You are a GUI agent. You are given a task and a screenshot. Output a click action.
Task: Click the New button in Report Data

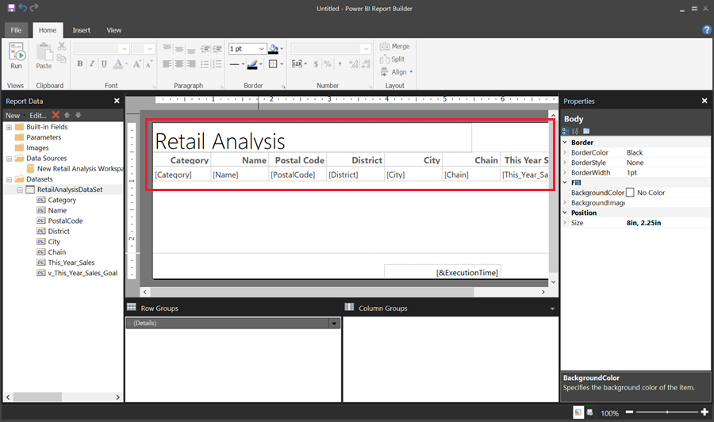point(13,116)
